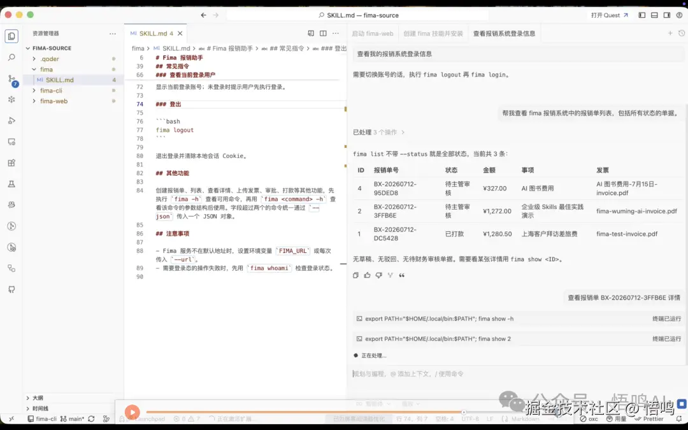Click the orange video progress bar
Image resolution: width=688 pixels, height=430 pixels.
click(x=305, y=412)
